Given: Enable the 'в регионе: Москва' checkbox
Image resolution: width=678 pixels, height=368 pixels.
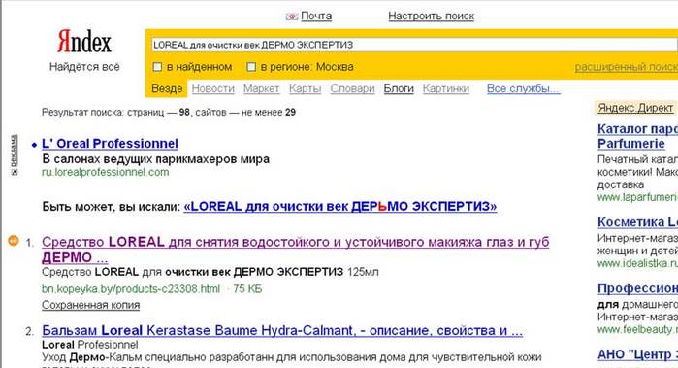Looking at the screenshot, I should tap(251, 67).
